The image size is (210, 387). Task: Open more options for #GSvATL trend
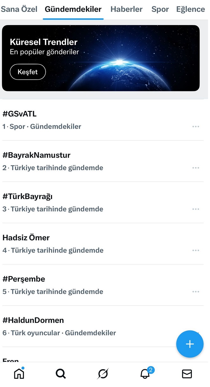click(x=196, y=126)
